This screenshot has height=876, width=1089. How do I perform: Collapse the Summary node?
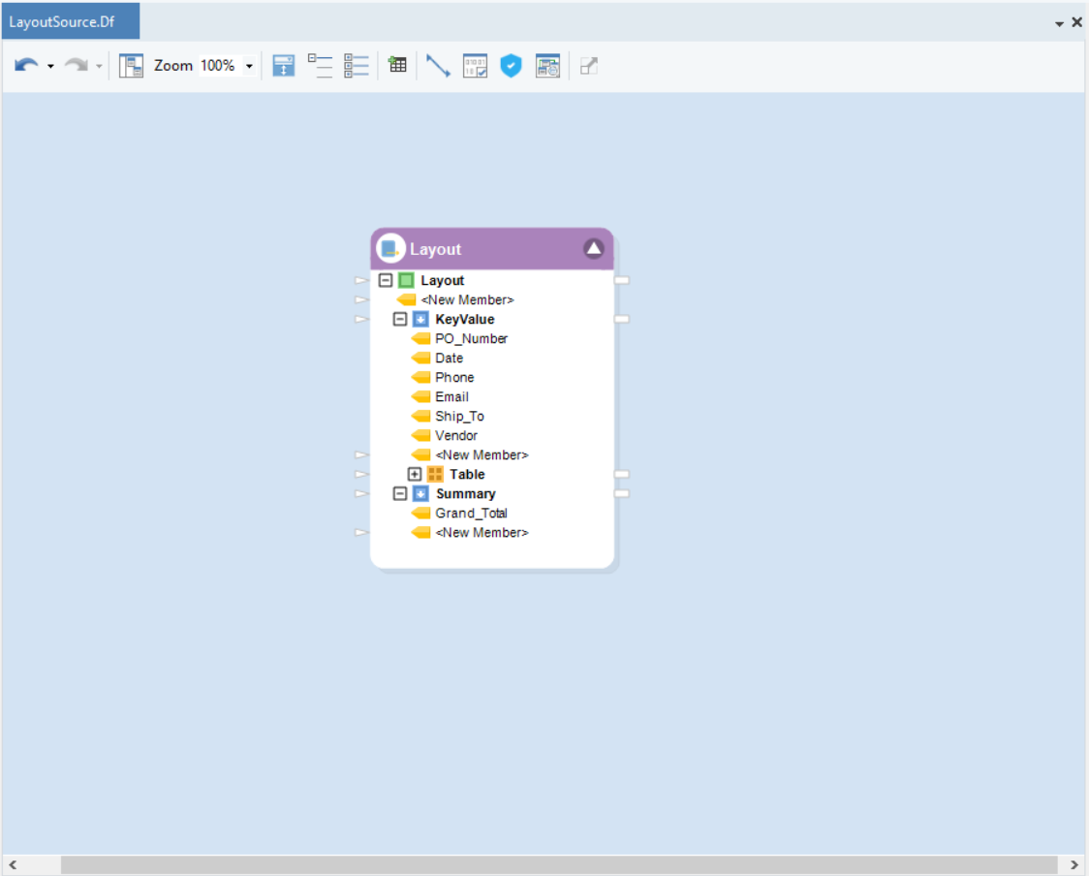pyautogui.click(x=400, y=494)
